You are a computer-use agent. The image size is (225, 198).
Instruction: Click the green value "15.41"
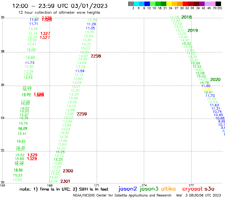coord(22,134)
